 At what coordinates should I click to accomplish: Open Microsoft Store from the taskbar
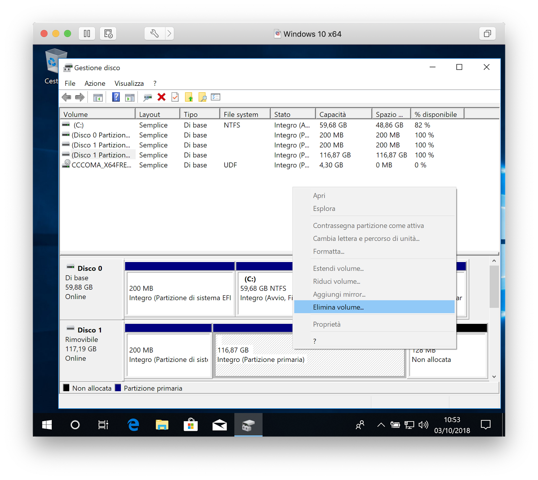[x=191, y=425]
